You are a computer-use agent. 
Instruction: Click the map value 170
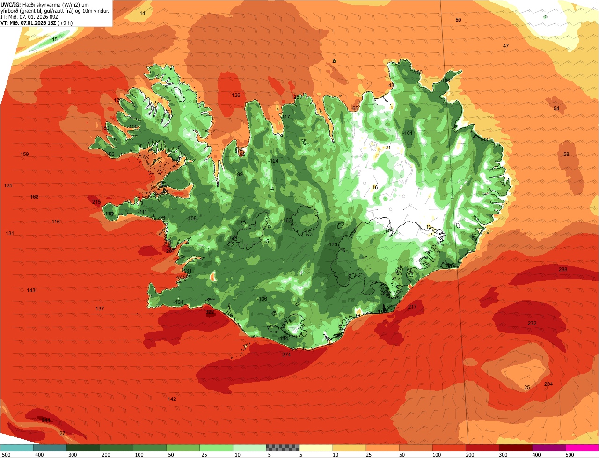pos(118,101)
